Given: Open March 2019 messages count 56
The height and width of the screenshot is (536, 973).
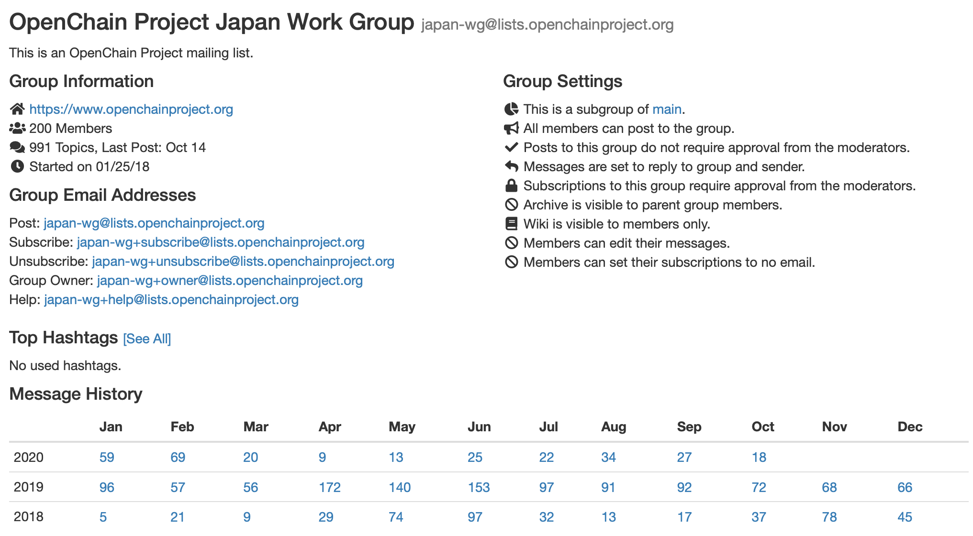Looking at the screenshot, I should (251, 488).
